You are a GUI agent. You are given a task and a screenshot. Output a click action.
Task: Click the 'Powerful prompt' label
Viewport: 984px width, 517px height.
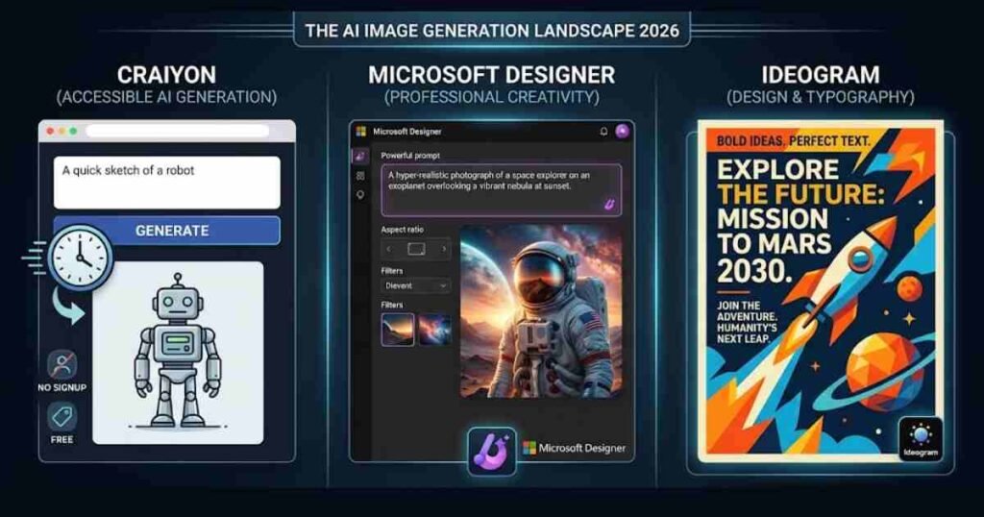click(410, 155)
